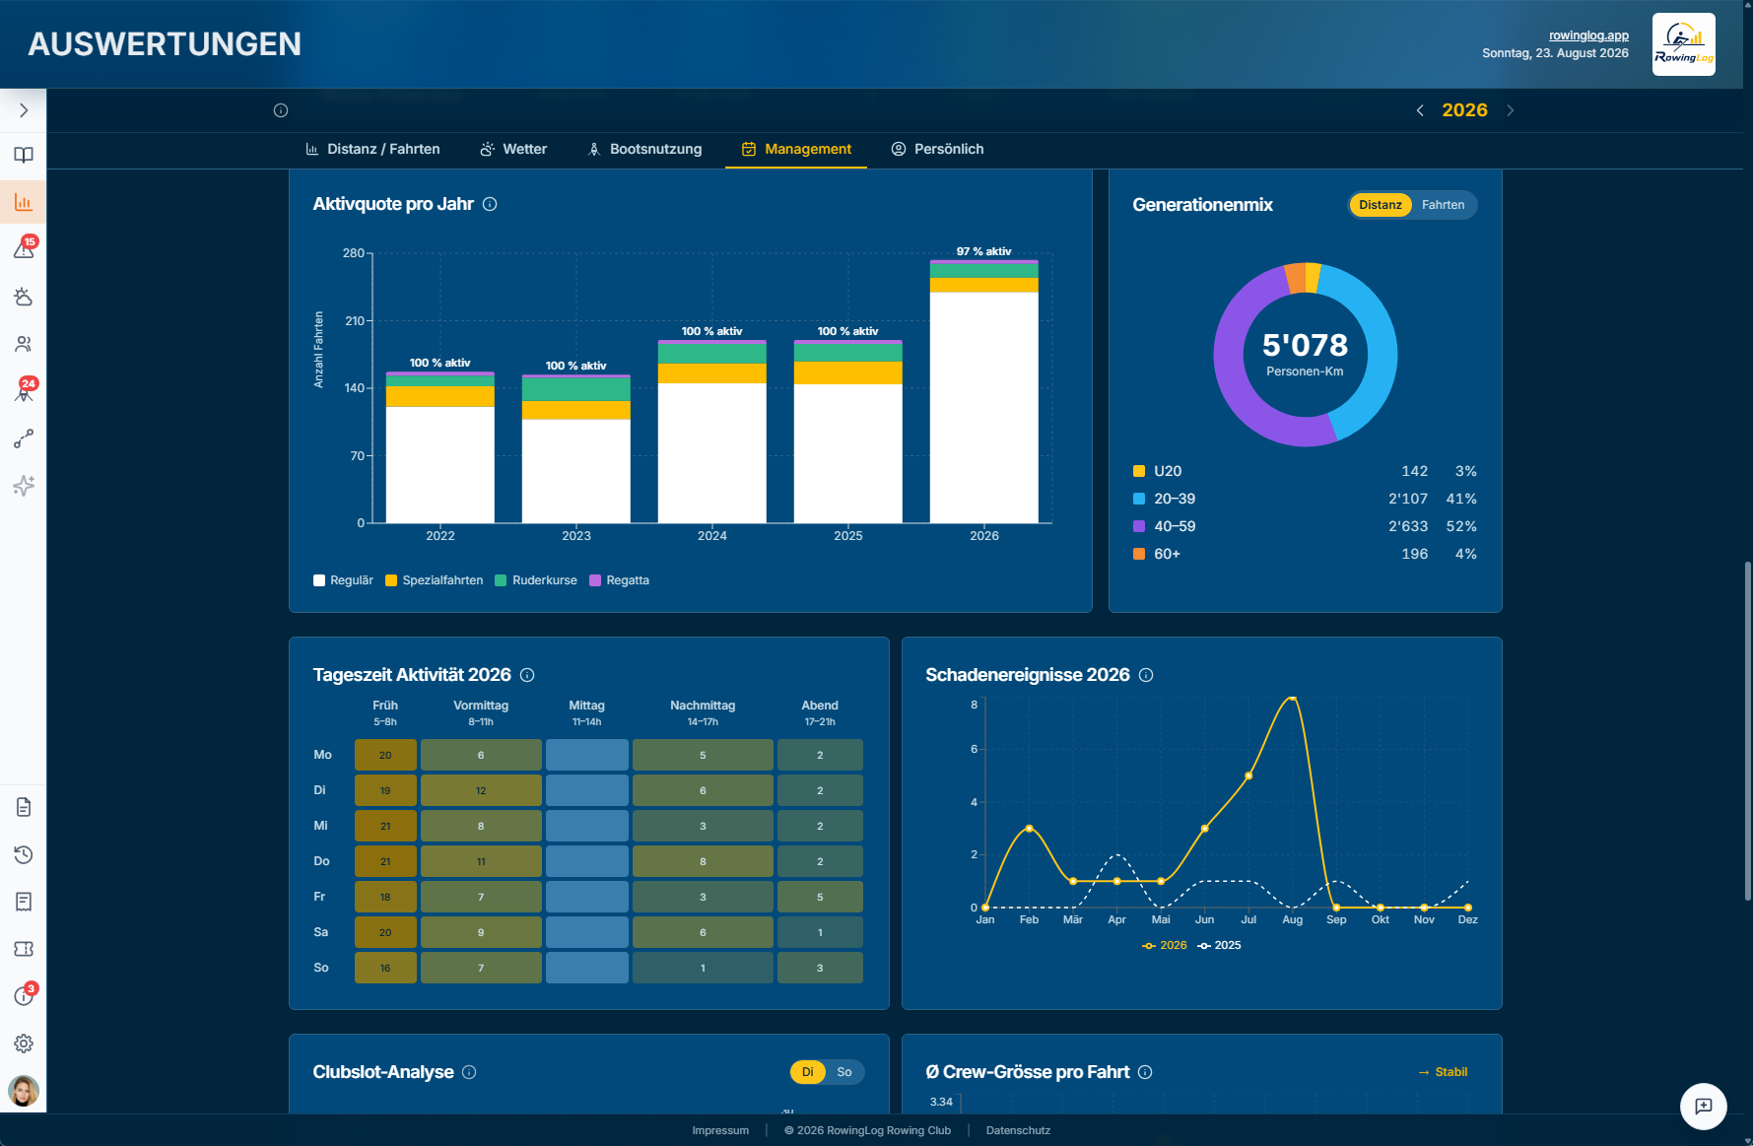Open the weather sun-cloud sidebar icon
The image size is (1753, 1146).
point(24,297)
